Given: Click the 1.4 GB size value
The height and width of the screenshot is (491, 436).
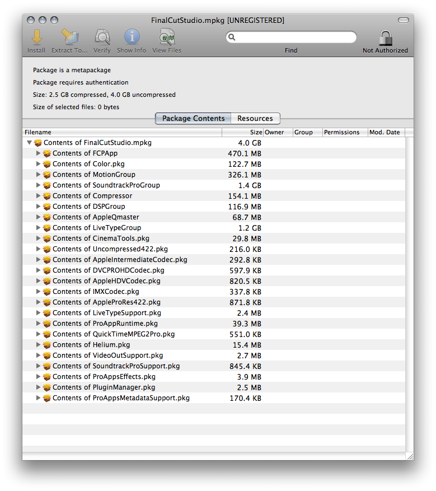Looking at the screenshot, I should tap(250, 186).
